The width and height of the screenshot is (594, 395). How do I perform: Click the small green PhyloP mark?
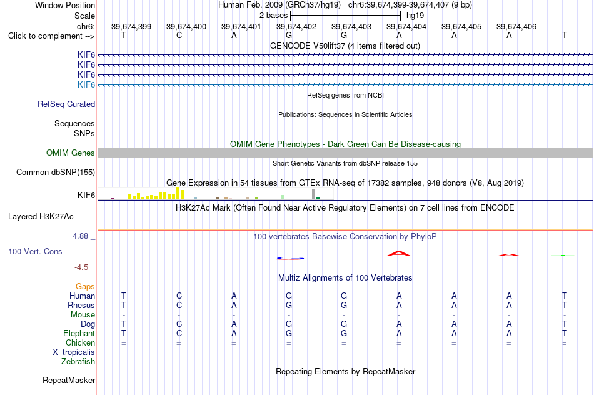tap(563, 256)
